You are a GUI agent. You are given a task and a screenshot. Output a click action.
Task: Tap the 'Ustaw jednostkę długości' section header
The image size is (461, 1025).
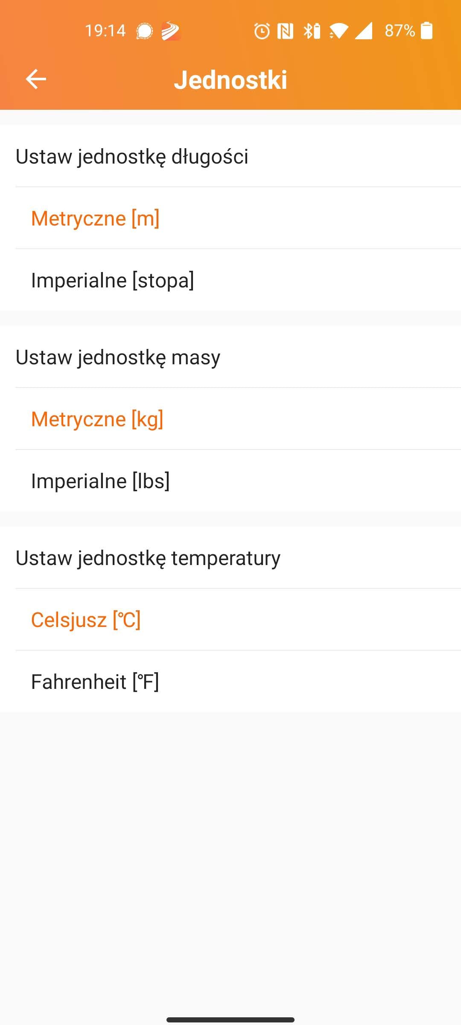coord(132,156)
